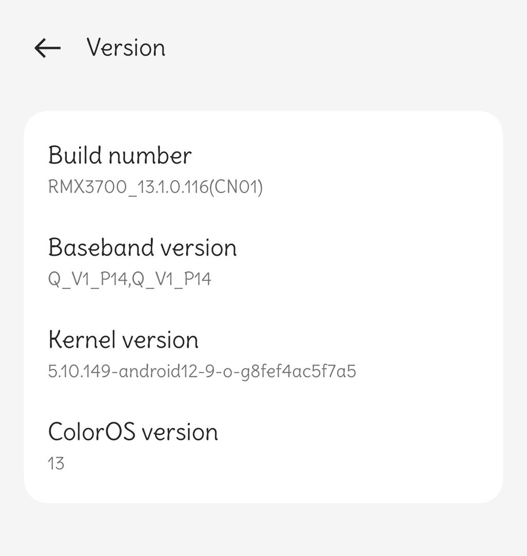Select the Kernel version label
This screenshot has height=556, width=527.
click(x=124, y=340)
